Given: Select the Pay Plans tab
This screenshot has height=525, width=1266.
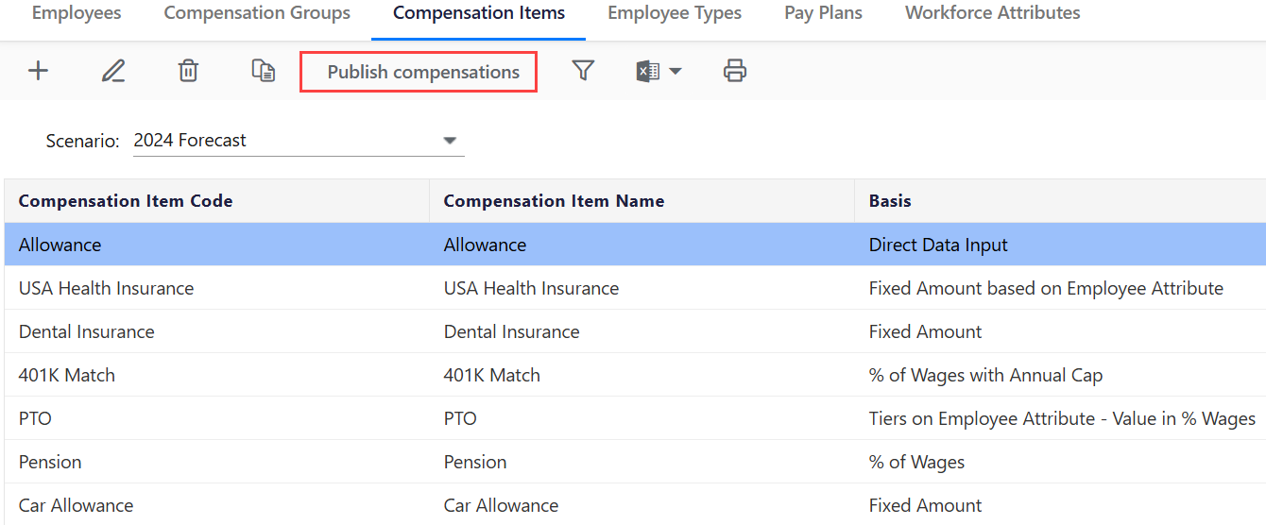Looking at the screenshot, I should (823, 13).
